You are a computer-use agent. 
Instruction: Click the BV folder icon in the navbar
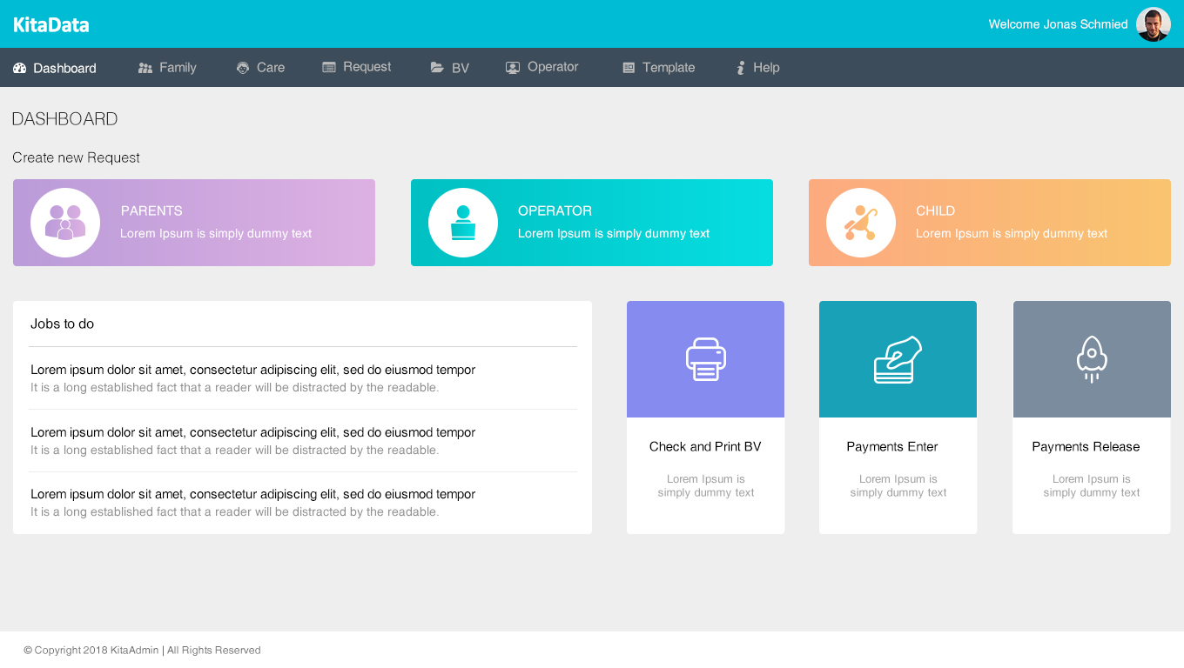tap(437, 68)
